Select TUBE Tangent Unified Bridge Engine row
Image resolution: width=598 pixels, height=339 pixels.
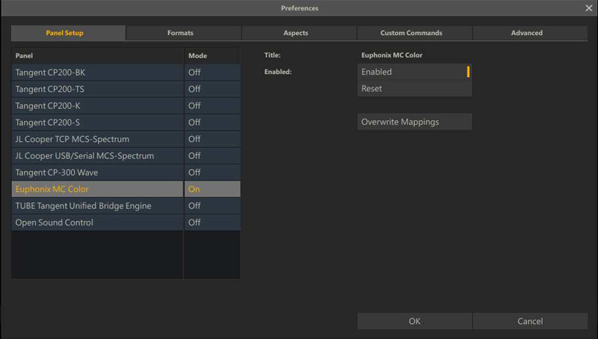pos(97,205)
